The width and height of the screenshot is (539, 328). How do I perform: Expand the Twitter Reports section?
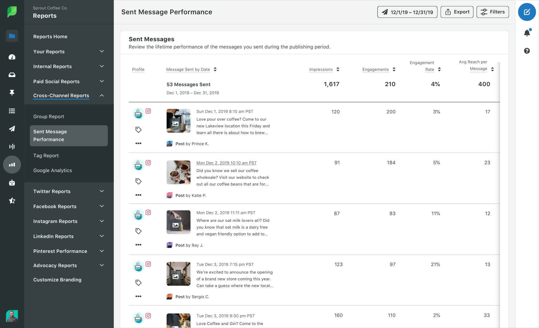(x=102, y=191)
